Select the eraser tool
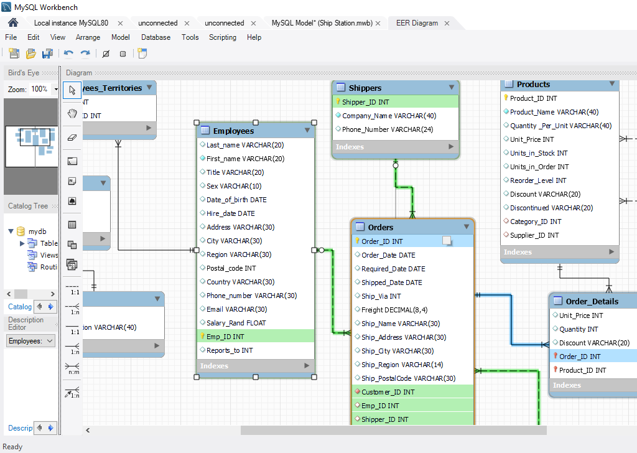Image resolution: width=637 pixels, height=453 pixels. pos(72,138)
